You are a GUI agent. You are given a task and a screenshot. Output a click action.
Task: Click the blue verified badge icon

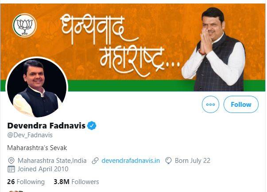[x=92, y=126]
